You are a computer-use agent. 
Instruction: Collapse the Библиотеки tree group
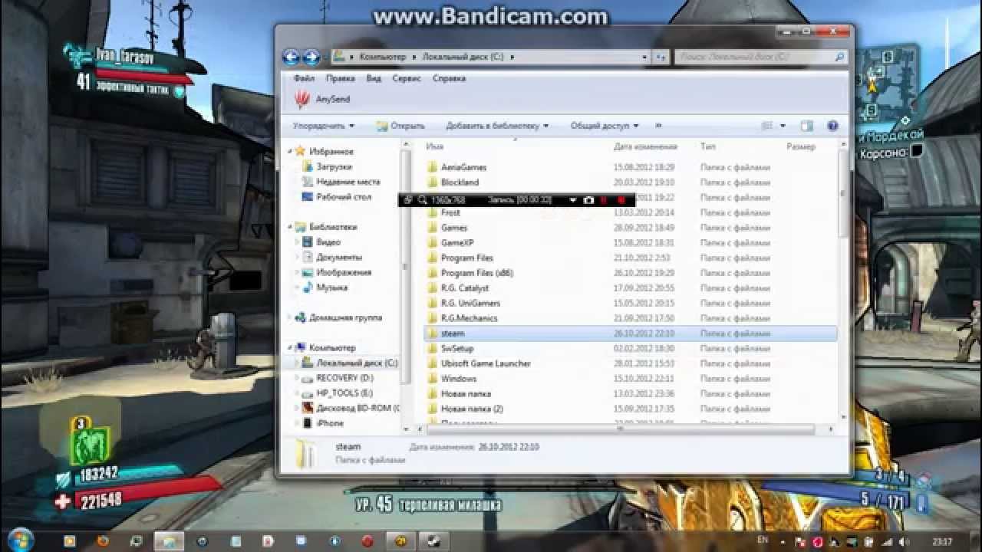pos(290,227)
